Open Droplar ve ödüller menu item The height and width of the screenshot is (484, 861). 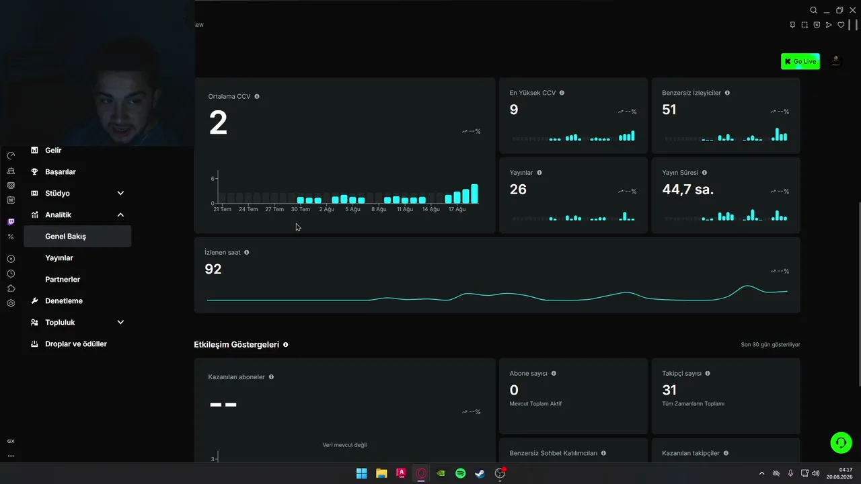pos(77,344)
